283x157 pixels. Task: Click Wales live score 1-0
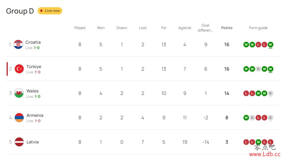pyautogui.click(x=38, y=96)
